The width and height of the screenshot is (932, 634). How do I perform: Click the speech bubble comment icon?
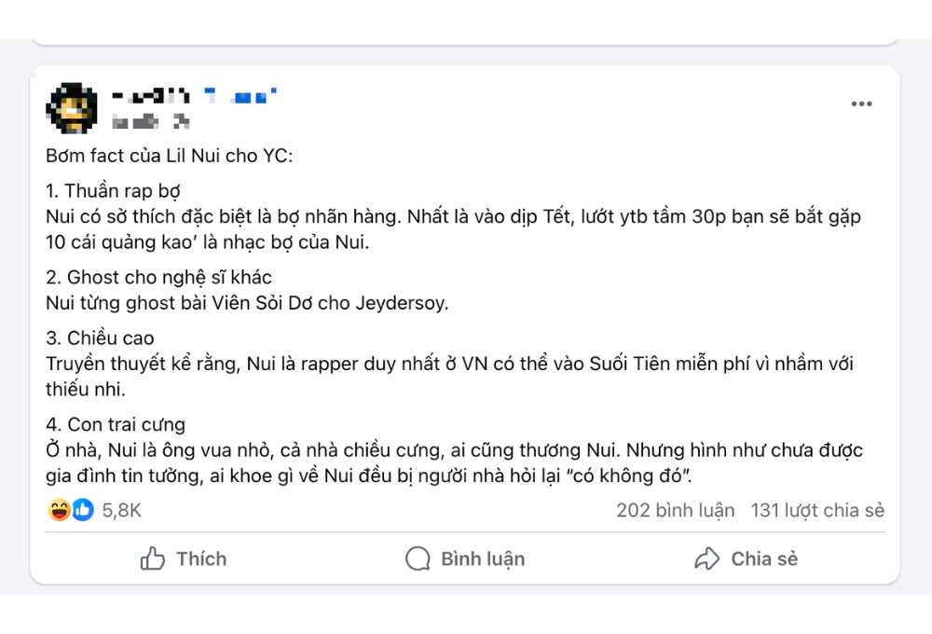click(x=418, y=558)
